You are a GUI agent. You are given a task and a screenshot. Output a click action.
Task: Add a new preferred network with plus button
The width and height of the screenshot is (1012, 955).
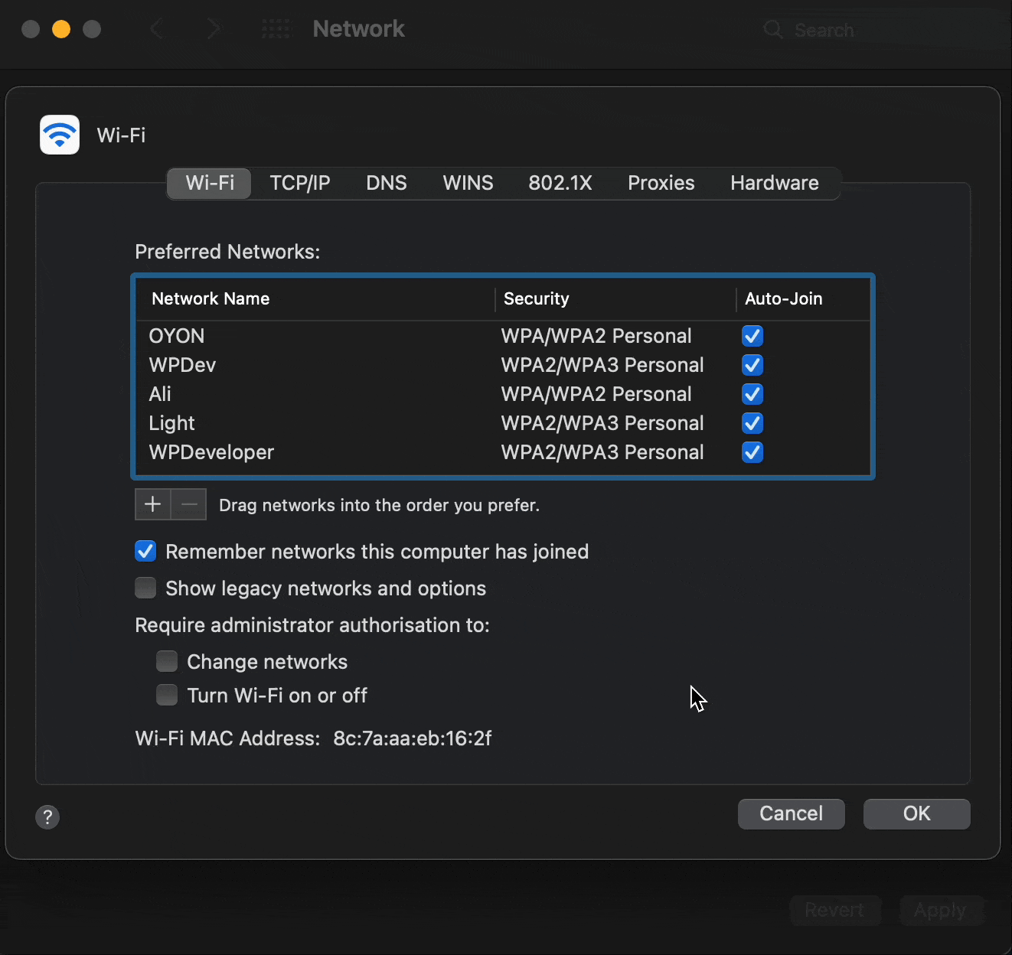tap(152, 504)
